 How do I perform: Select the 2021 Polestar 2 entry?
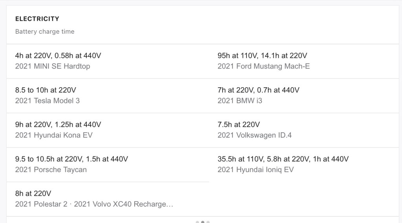point(41,204)
